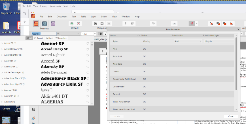This screenshot has height=124, width=246.
Task: Expand the Accent SF font family
Action: click(2, 43)
